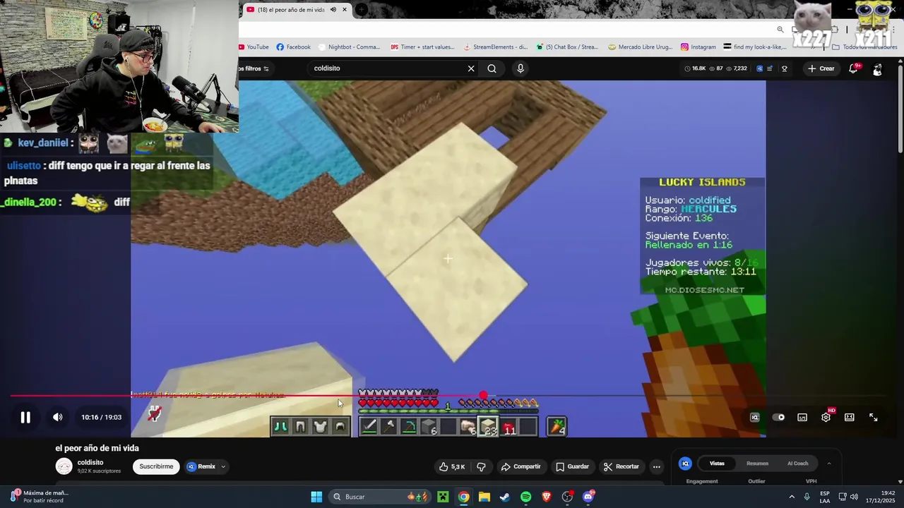Click the Recortar clip button
The width and height of the screenshot is (904, 508).
(621, 466)
